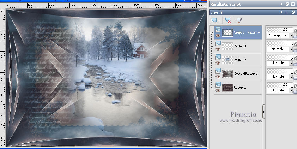
Task: Click the winter river canvas image
Action: [x=107, y=78]
